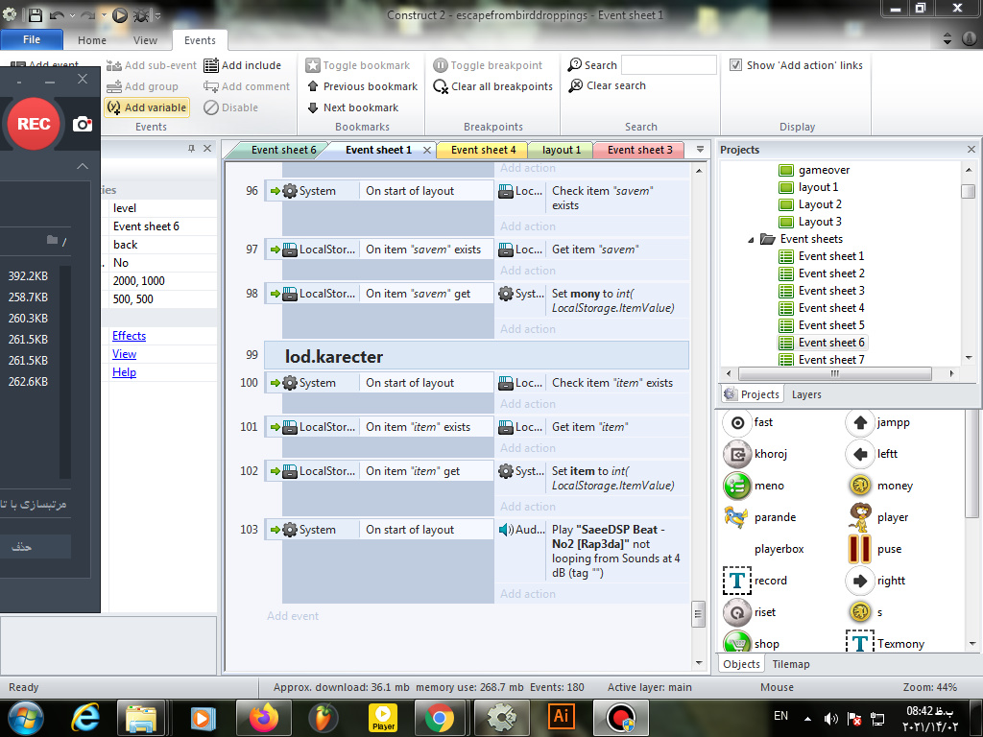Screen dimensions: 983x737
Task: Open Firefox from the taskbar
Action: tap(263, 718)
